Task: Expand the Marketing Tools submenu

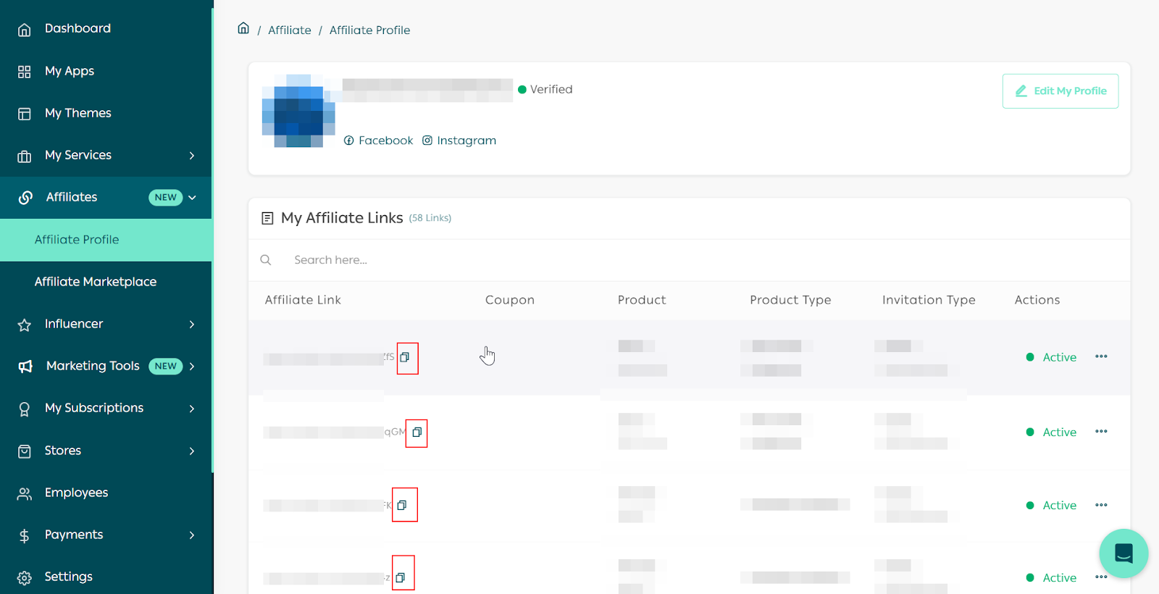Action: 191,367
